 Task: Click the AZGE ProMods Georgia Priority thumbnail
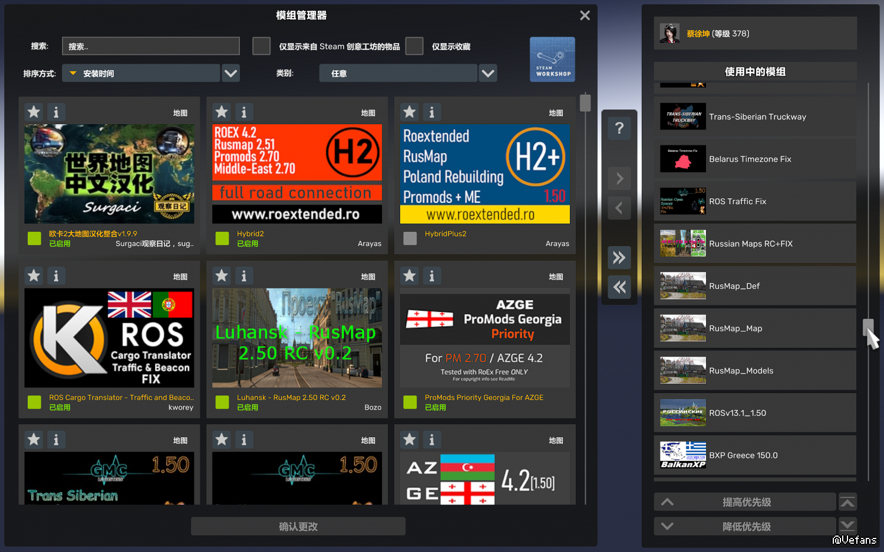485,338
